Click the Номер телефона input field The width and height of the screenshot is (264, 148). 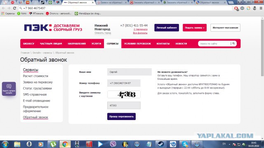[124, 83]
